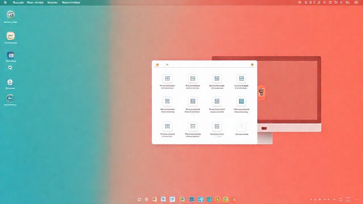Open the first menu right of the Apple logo
This screenshot has height=204, width=363.
coord(18,2)
